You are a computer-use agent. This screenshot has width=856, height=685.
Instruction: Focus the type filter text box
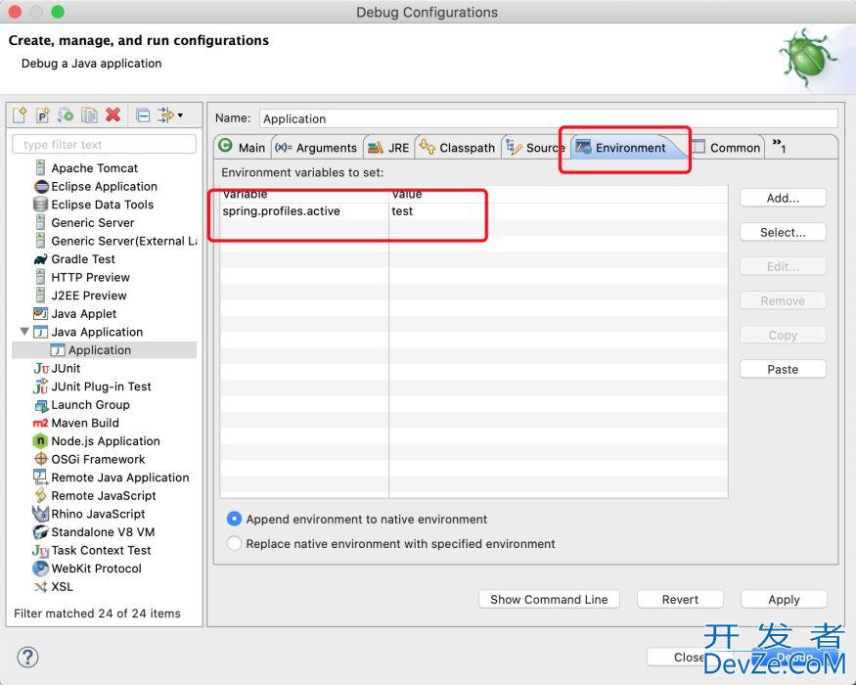[105, 144]
